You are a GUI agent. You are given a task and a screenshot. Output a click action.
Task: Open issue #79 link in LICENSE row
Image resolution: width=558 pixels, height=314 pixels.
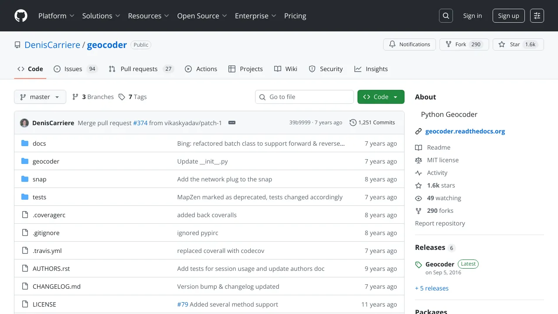(x=183, y=304)
